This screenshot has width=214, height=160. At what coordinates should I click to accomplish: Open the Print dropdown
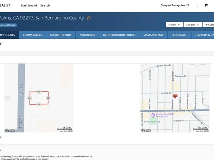pos(175,25)
